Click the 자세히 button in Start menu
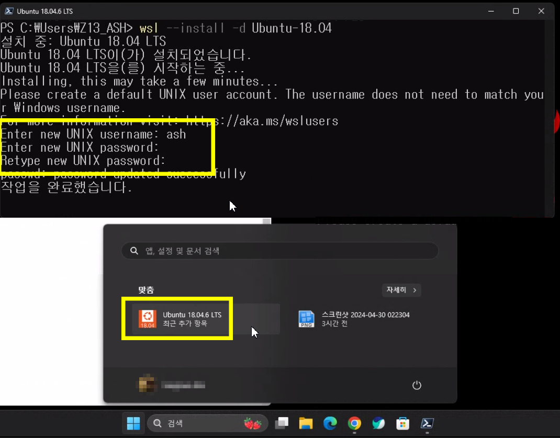This screenshot has height=438, width=560. (401, 290)
